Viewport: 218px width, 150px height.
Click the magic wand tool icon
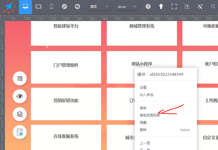pos(200,7)
